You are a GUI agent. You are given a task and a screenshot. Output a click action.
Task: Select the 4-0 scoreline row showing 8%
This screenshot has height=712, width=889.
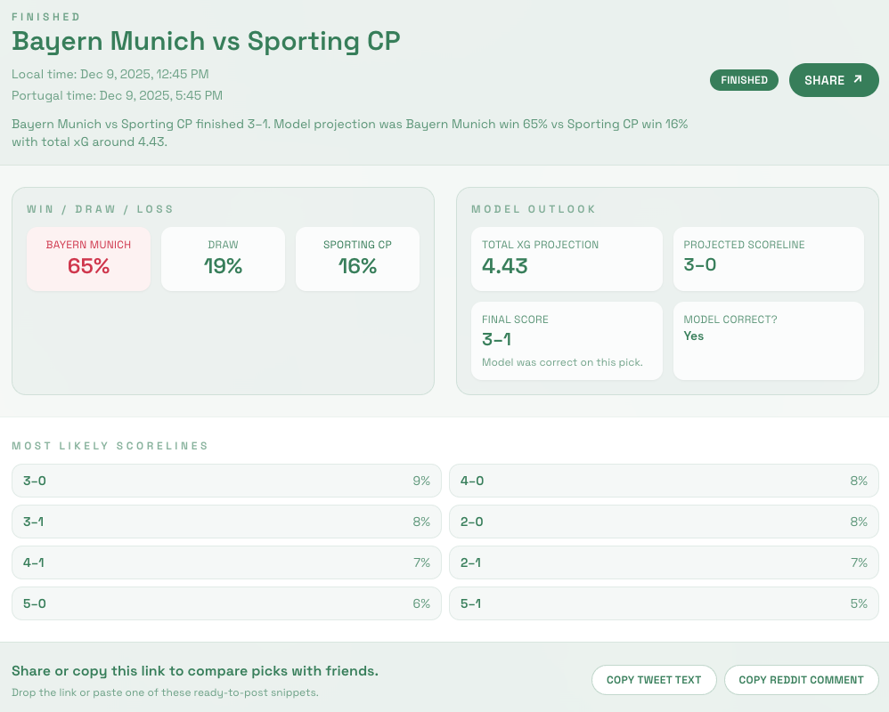pyautogui.click(x=664, y=481)
